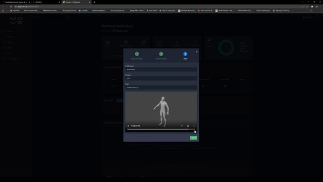Open the Calibration dropdown field
Screen dimensions: 323x182
[x=161, y=70]
